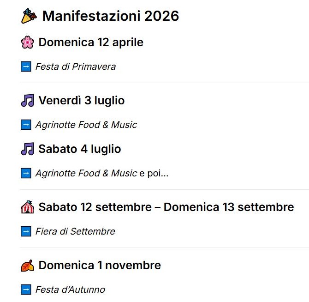The image size is (309, 302).
Task: Open Agrinotte Food & Music under Sabato 4 luglio
Action: 86,173
